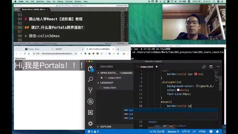The height and width of the screenshot is (134, 238).
Task: Open the View menu
Action: [x=48, y=1]
